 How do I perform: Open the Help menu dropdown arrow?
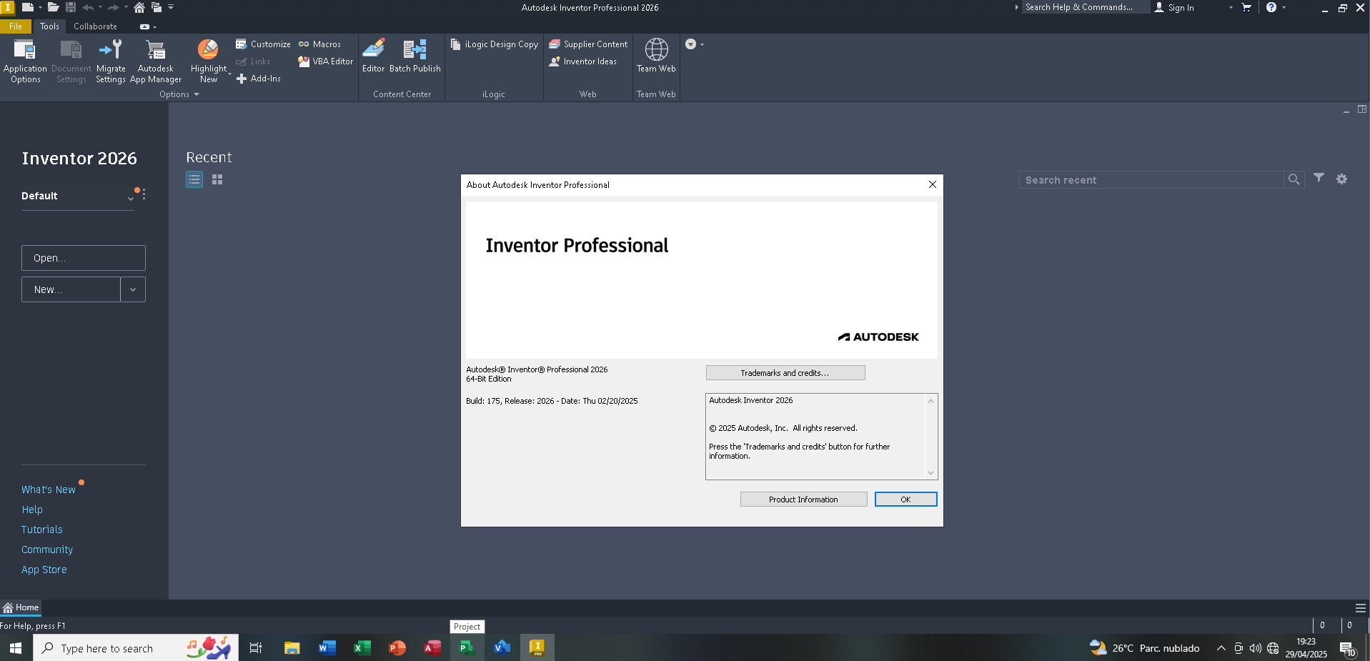coord(1284,7)
